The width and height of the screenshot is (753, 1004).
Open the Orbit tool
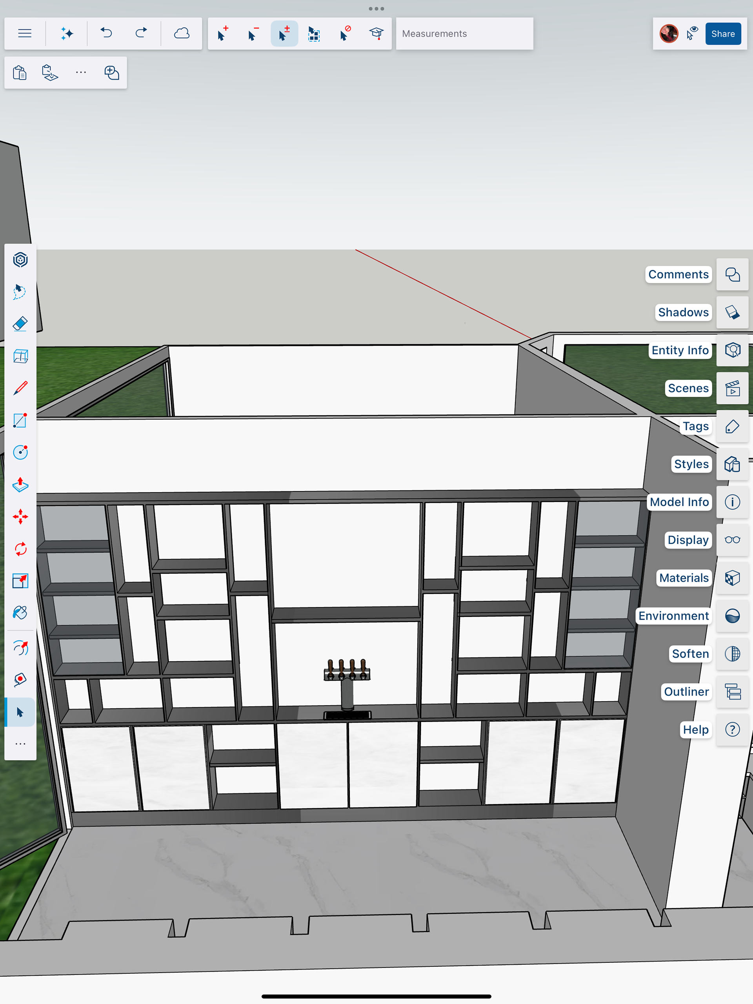(x=20, y=648)
